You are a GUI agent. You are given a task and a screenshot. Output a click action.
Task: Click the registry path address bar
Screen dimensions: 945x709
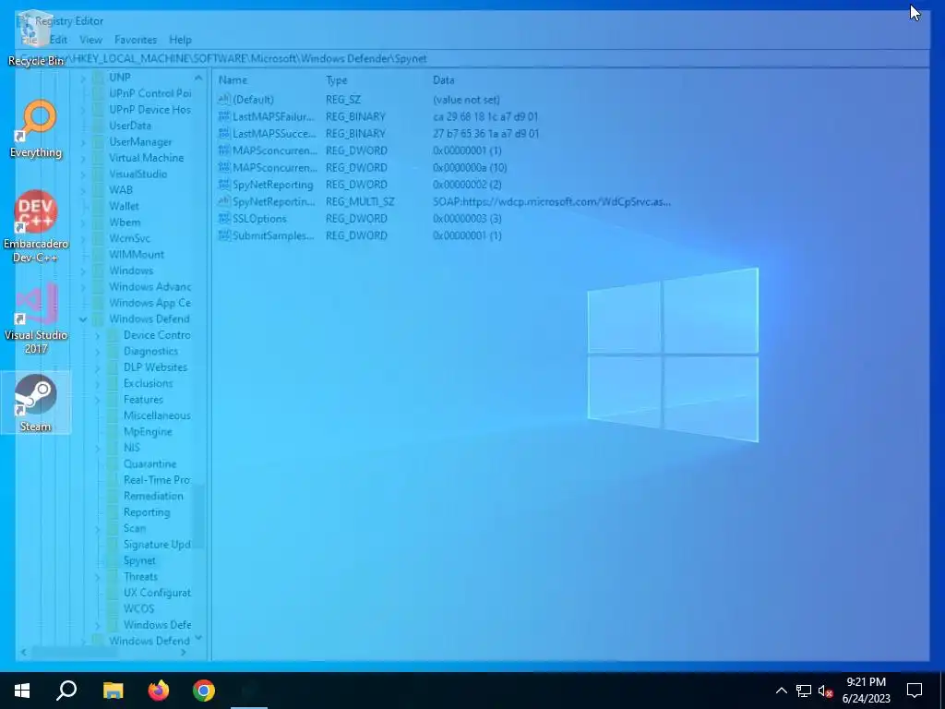point(472,58)
